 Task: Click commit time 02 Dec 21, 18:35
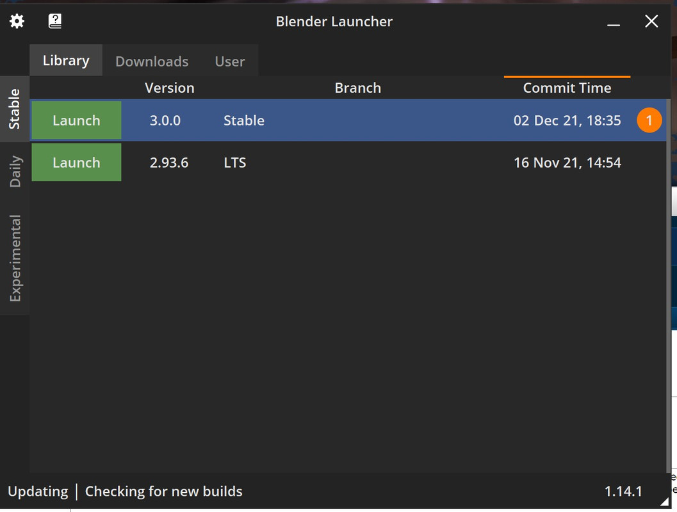[x=567, y=120]
